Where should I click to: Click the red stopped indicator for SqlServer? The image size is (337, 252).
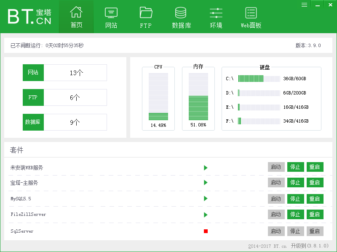[x=206, y=231]
